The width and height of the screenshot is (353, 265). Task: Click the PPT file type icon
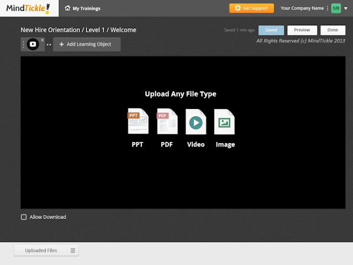pos(138,122)
